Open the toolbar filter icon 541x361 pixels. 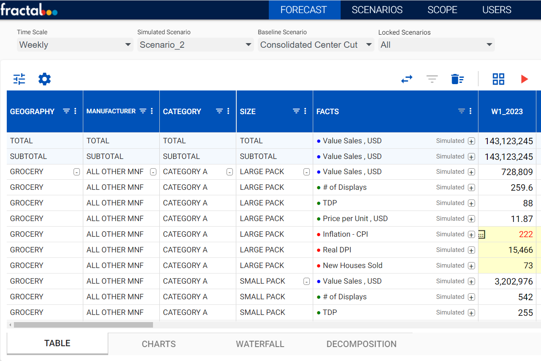pos(432,79)
